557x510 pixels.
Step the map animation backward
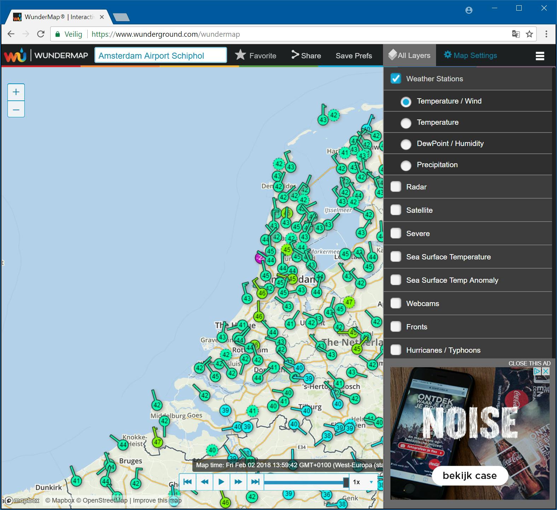click(x=204, y=482)
